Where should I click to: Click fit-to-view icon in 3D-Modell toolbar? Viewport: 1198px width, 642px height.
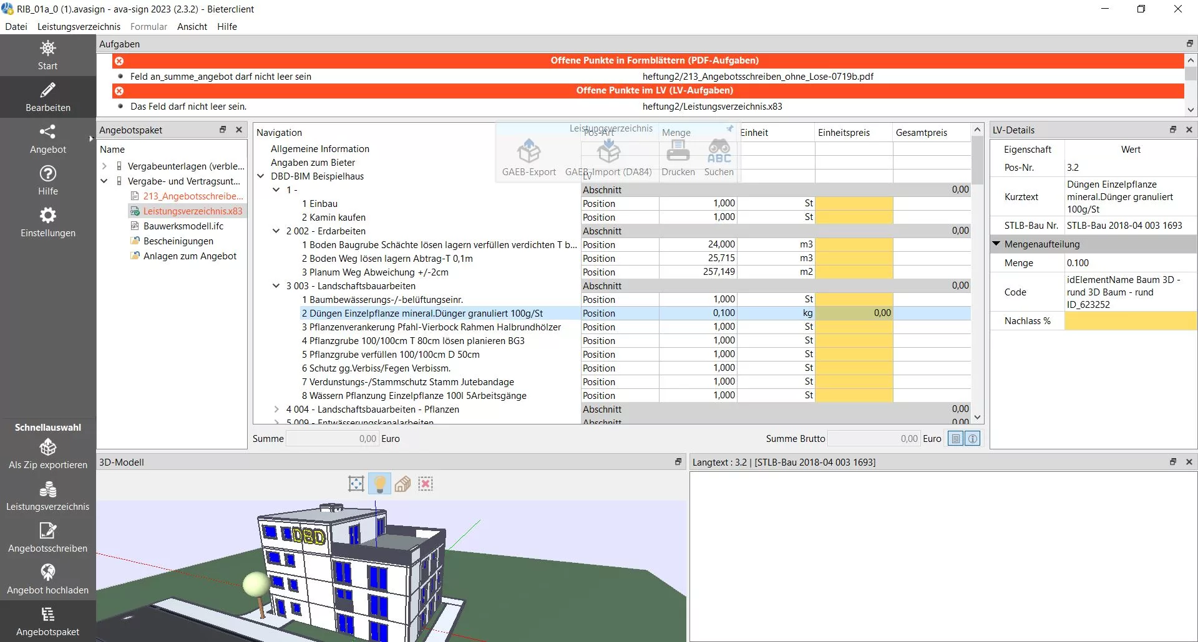click(356, 484)
